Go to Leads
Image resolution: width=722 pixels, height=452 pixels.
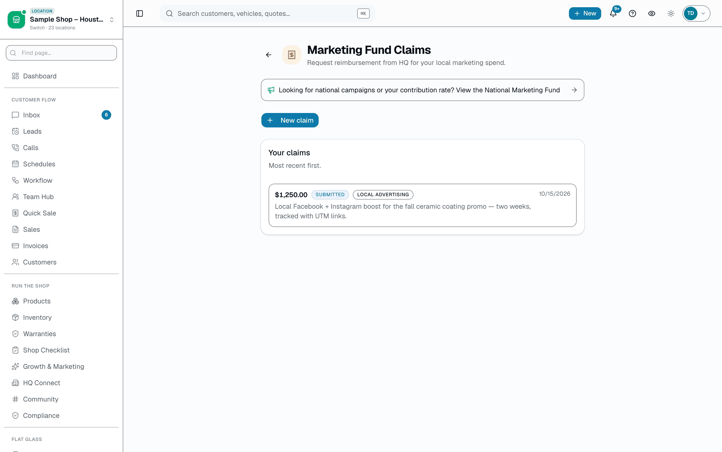point(61,131)
